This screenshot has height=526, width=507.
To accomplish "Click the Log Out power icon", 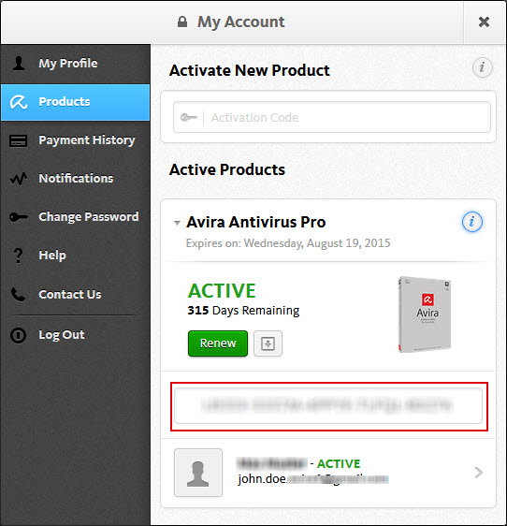I will point(18,335).
